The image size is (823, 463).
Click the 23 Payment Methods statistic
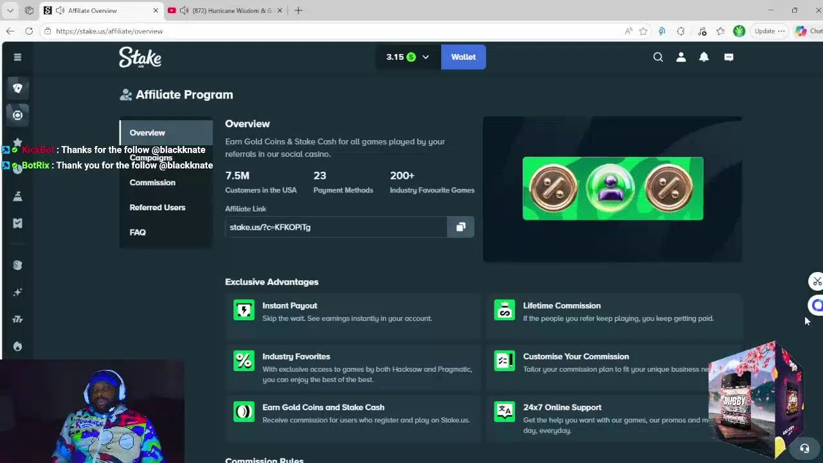pos(343,182)
